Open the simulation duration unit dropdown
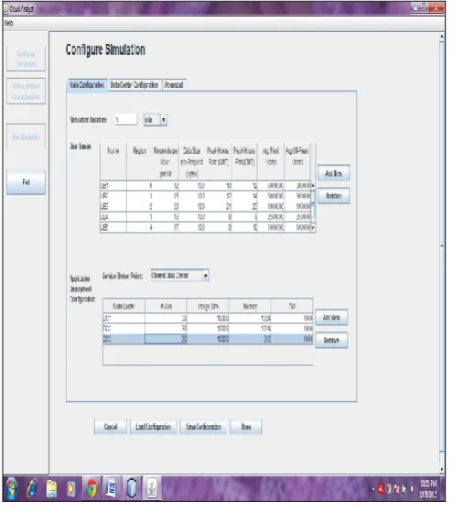This screenshot has width=453, height=513. point(164,120)
